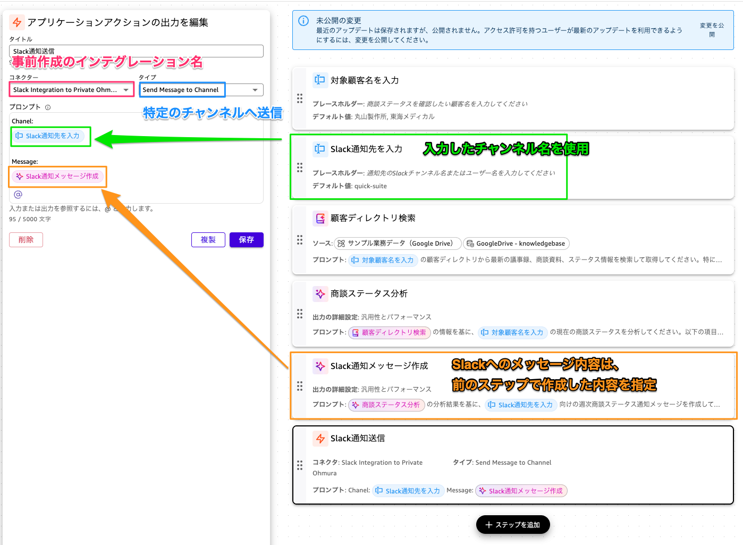Click the 削除 button

26,240
